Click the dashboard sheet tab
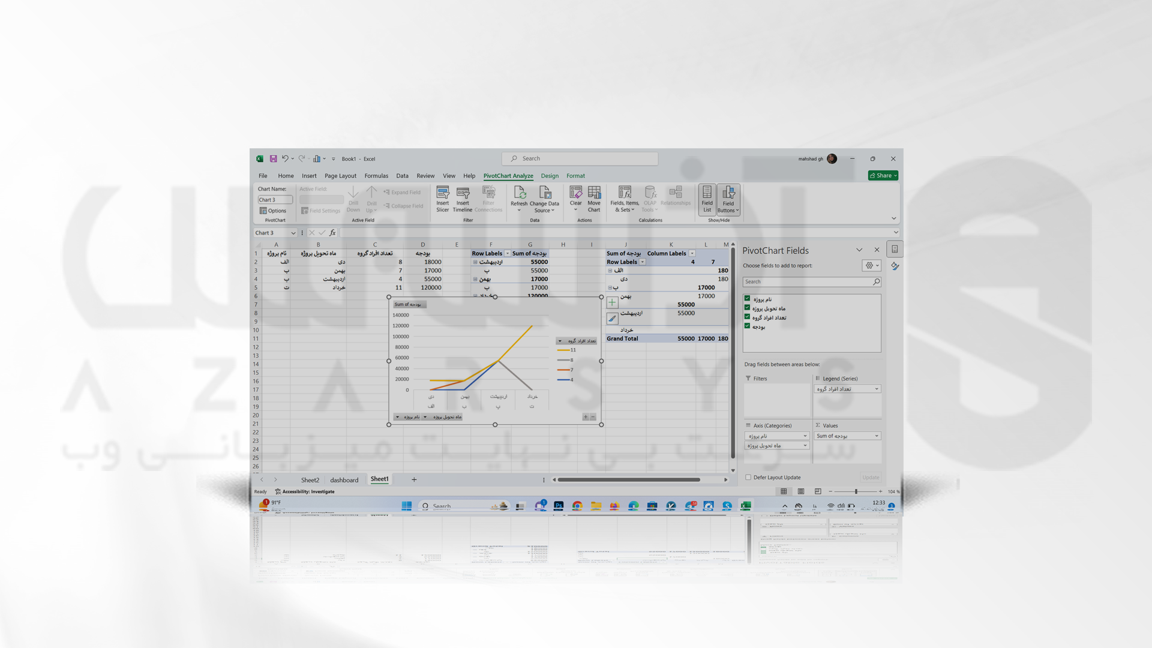 (343, 479)
